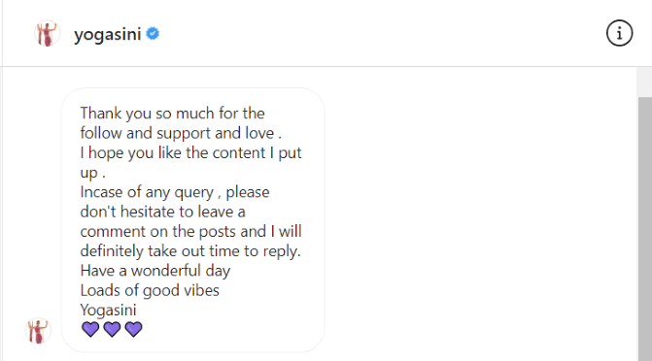Click the "Yogasini" signature in the message
The height and width of the screenshot is (361, 652).
coord(108,311)
